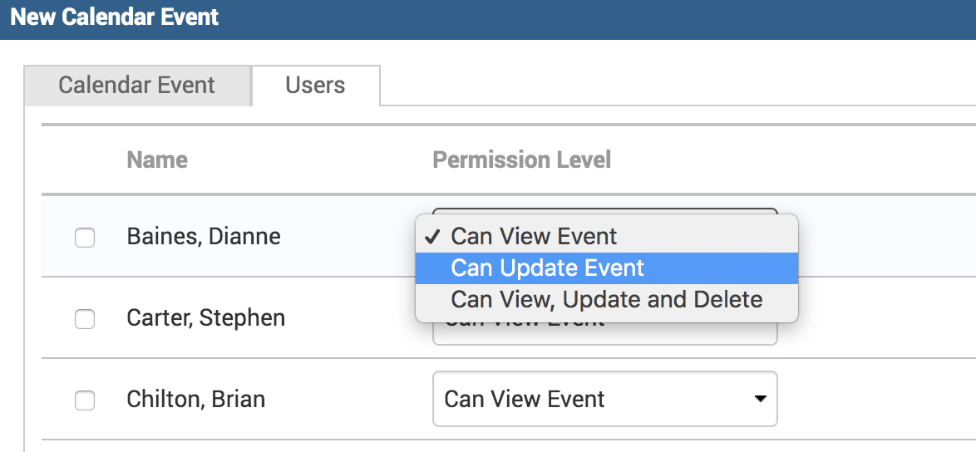This screenshot has width=976, height=452.
Task: Click Baines, Dianne's dropdown edge above the popup
Action: click(x=604, y=210)
